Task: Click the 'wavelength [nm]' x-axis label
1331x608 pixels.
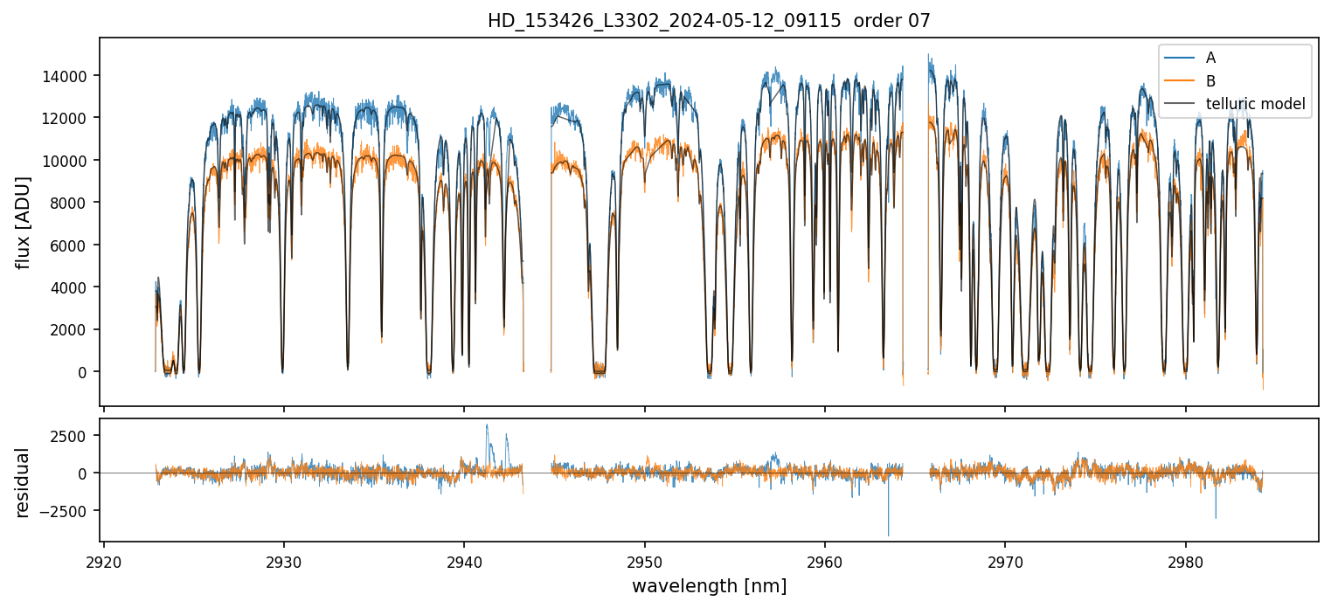Action: point(709,586)
